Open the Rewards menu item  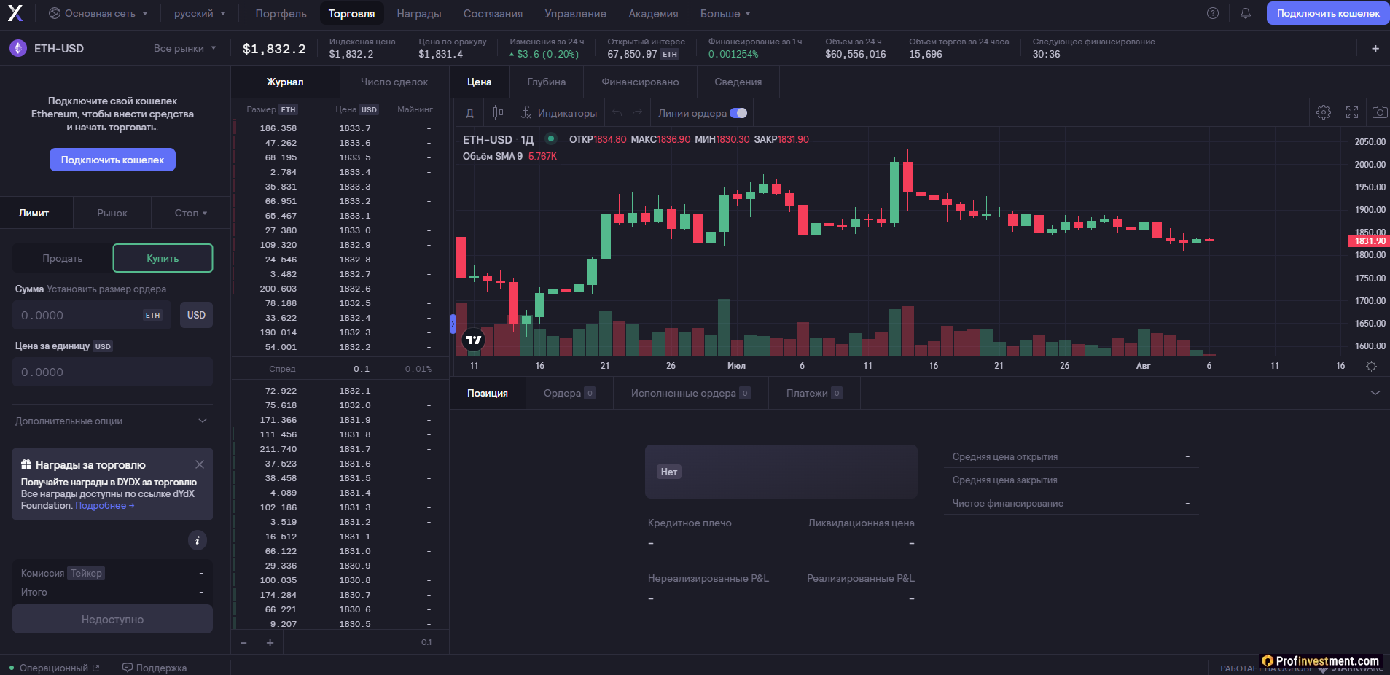click(419, 13)
